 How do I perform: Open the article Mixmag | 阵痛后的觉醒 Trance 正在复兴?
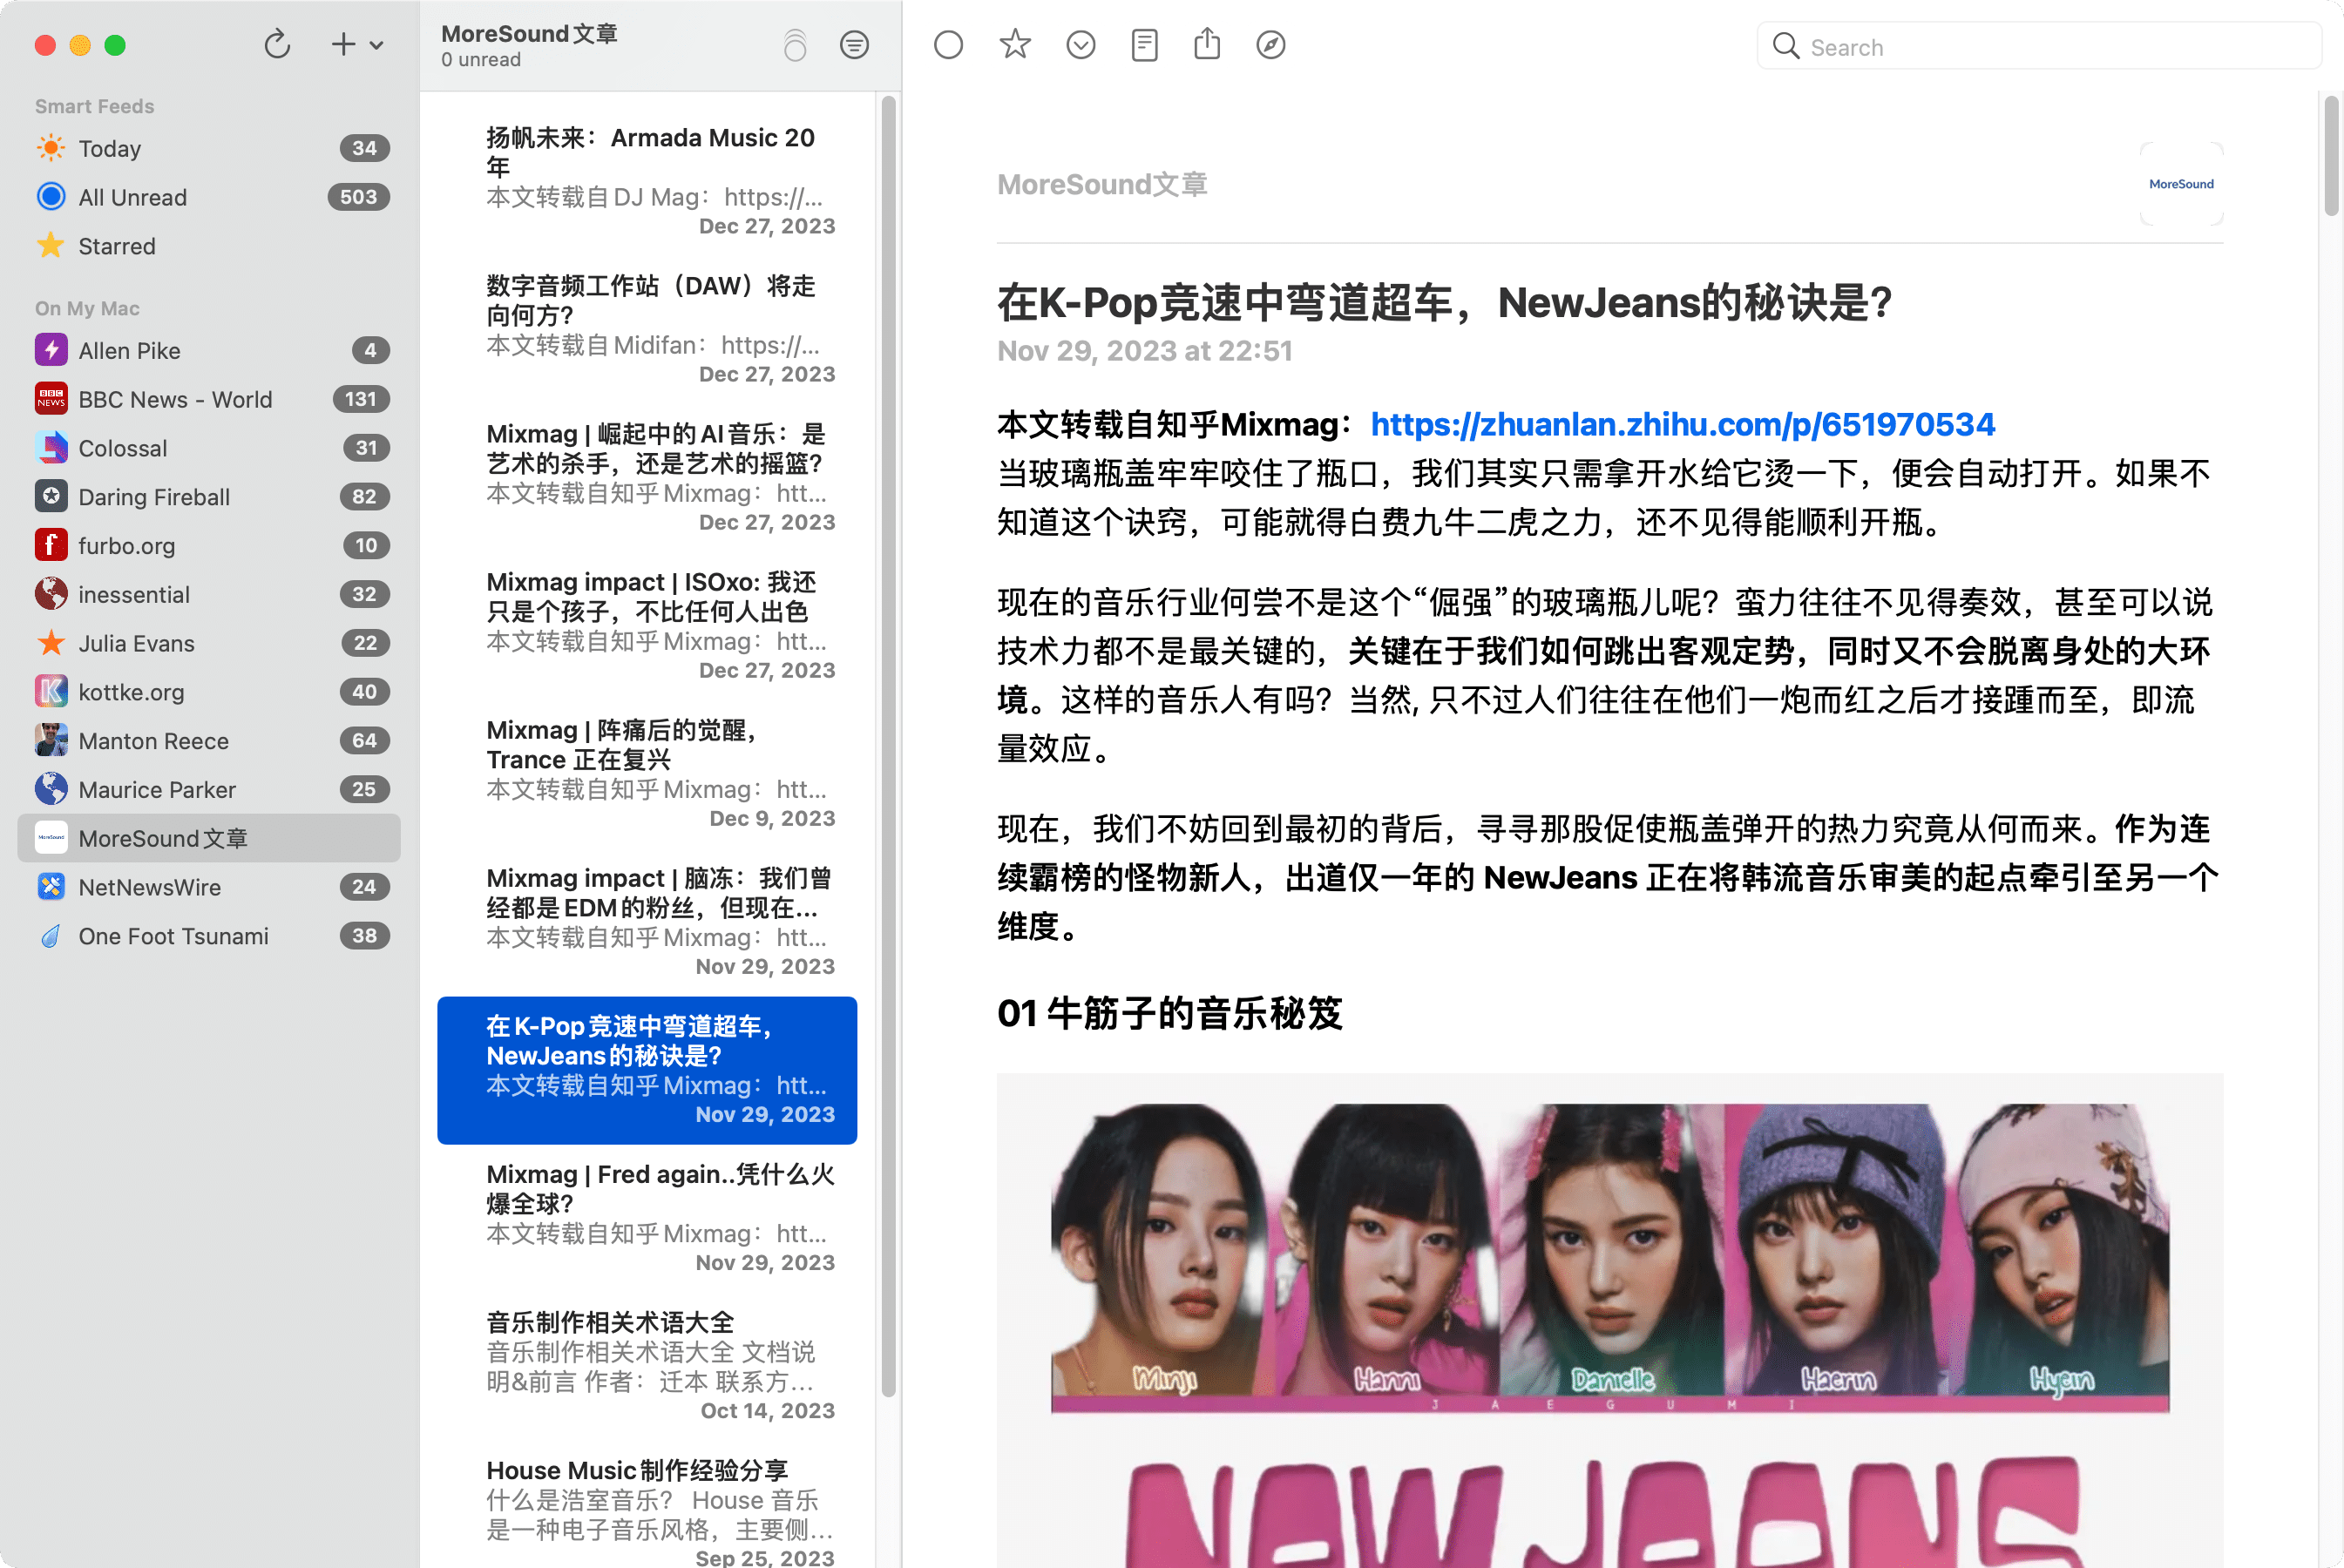coord(647,773)
